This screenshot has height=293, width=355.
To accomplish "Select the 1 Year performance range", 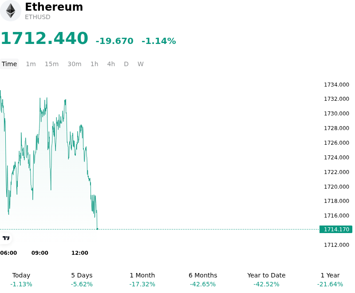I will coord(330,280).
